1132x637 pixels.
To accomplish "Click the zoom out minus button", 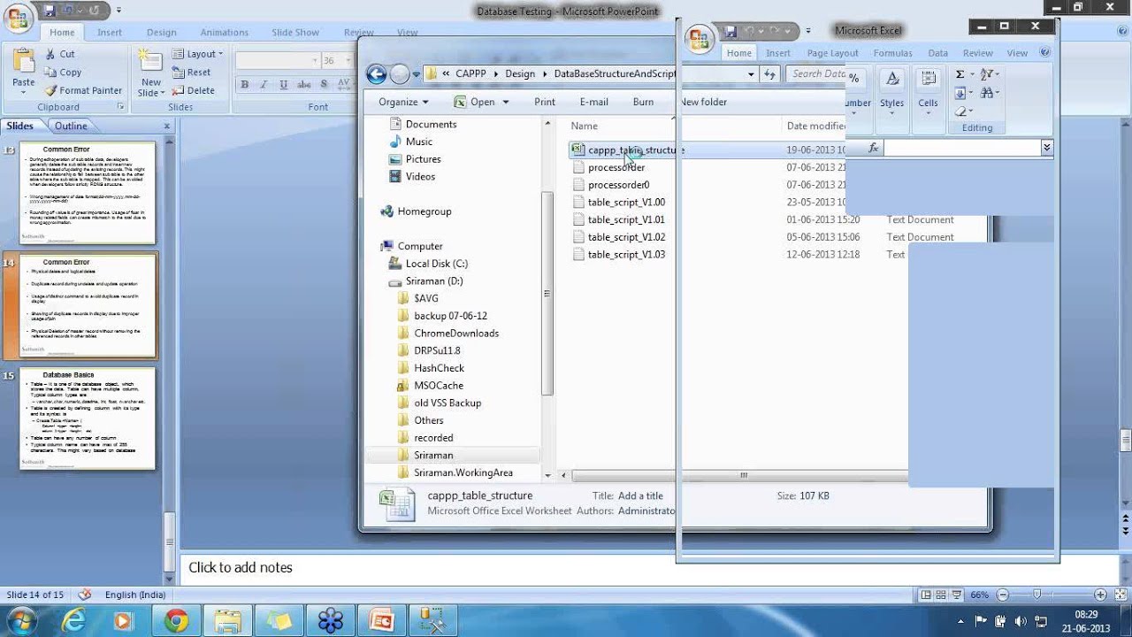I will point(1001,595).
